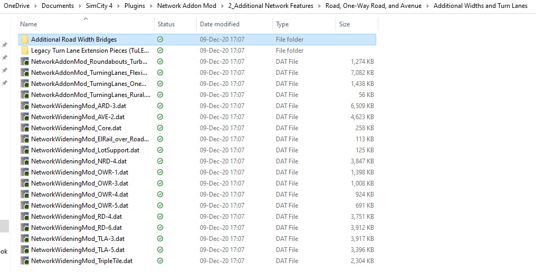Click the topmost pin icon in navigation pane
Image resolution: width=536 pixels, height=272 pixels.
click(5, 45)
